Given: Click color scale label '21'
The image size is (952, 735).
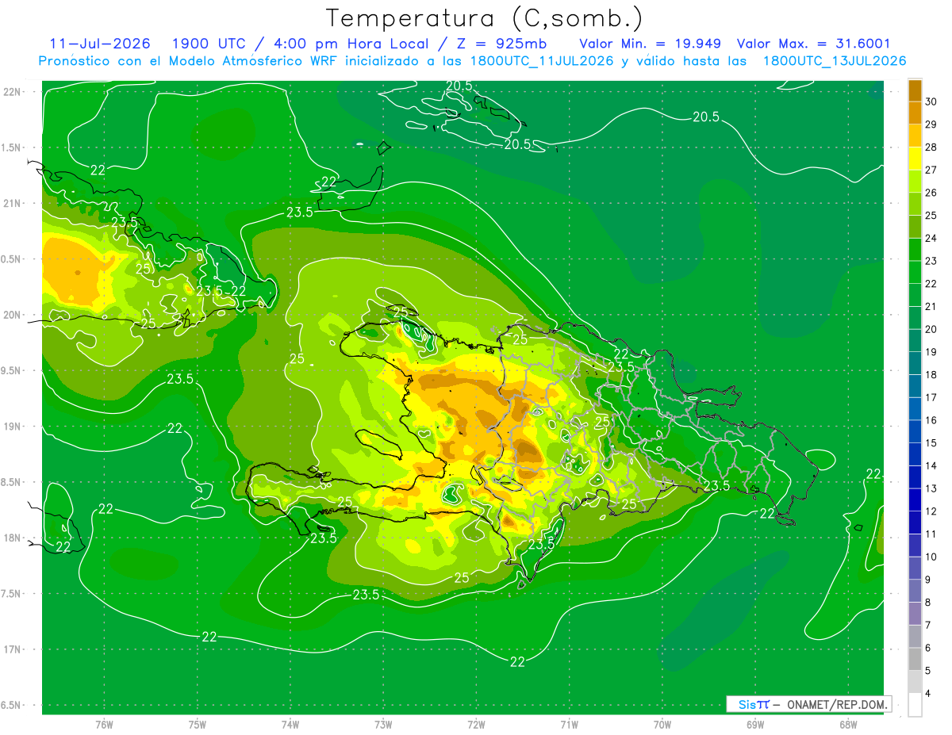Looking at the screenshot, I should pos(932,306).
